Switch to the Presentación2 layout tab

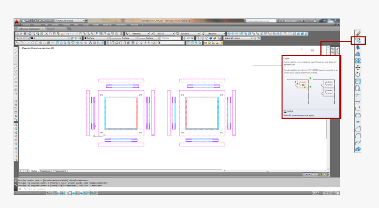(60, 171)
